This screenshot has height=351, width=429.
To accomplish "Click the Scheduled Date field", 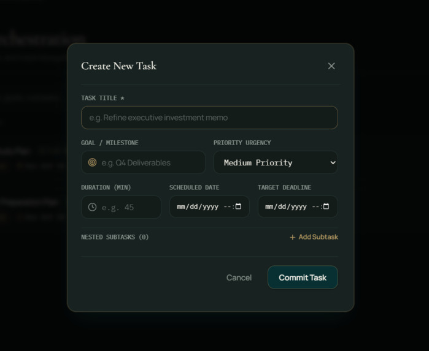I will click(209, 207).
